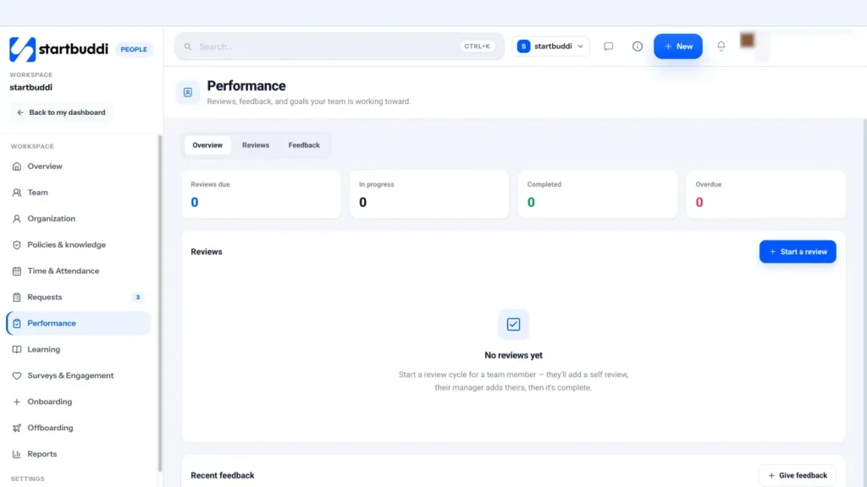Click the sidebar vertical scrollbar
867x487 pixels.
click(x=160, y=304)
